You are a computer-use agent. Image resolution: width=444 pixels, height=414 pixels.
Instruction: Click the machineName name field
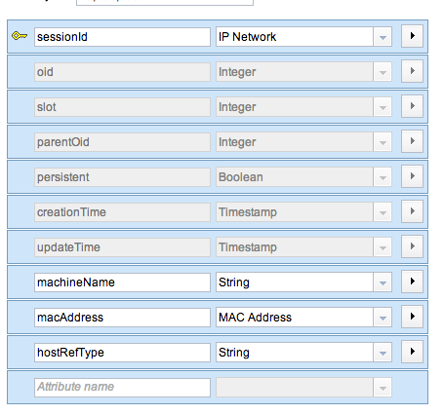pyautogui.click(x=122, y=282)
